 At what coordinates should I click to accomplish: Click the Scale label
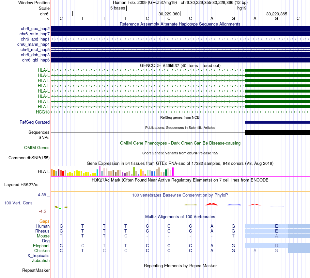coord(44,8)
